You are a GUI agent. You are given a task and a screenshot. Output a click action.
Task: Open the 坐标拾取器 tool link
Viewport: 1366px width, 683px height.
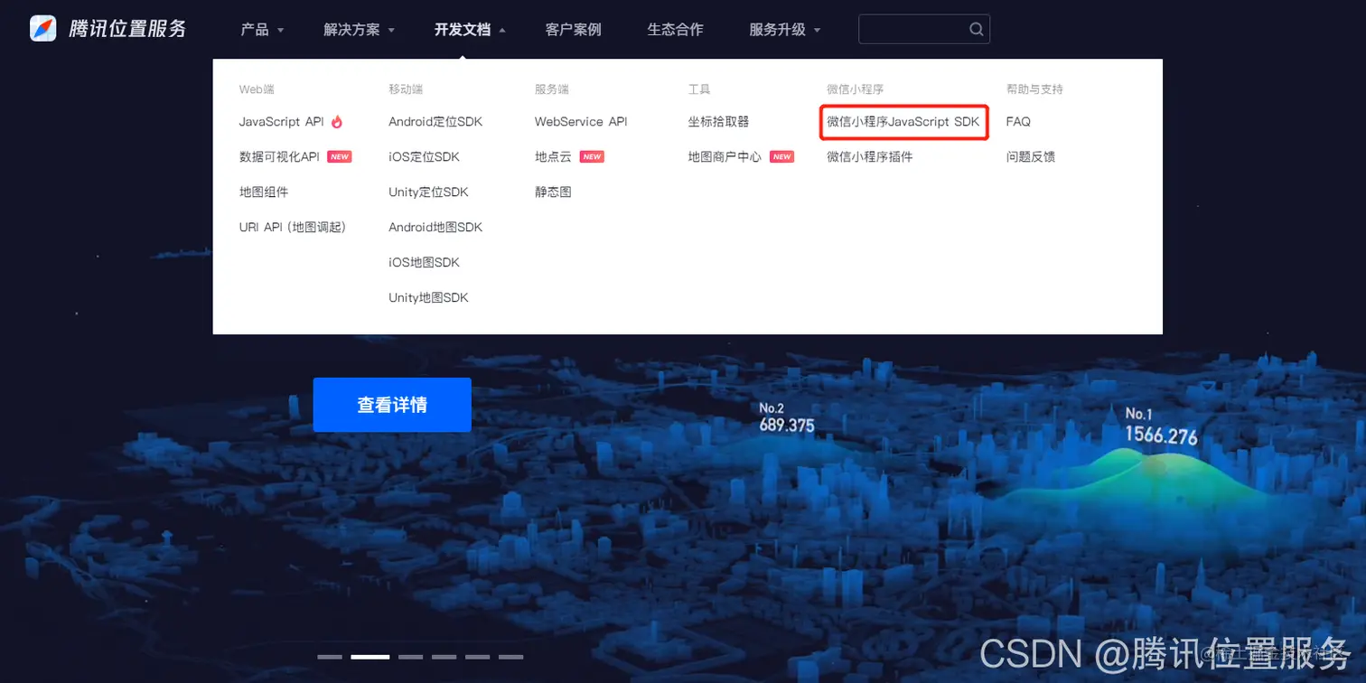pos(718,121)
